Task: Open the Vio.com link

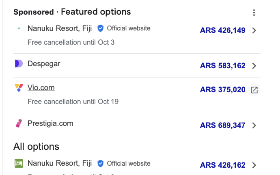Action: pyautogui.click(x=41, y=88)
